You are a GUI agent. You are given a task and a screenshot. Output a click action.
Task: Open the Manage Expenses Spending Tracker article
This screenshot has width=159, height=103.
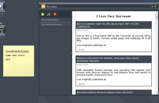[x=108, y=59]
